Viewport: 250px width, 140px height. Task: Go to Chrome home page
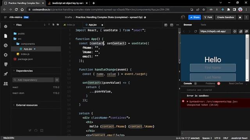pyautogui.click(x=22, y=9)
